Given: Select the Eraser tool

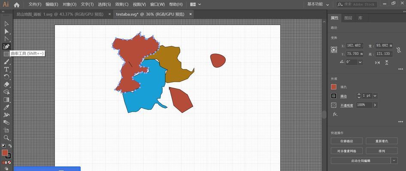Looking at the screenshot, I should click(x=6, y=84).
